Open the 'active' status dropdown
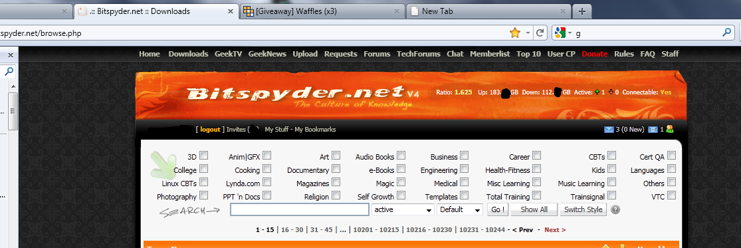This screenshot has width=741, height=248. (403, 209)
